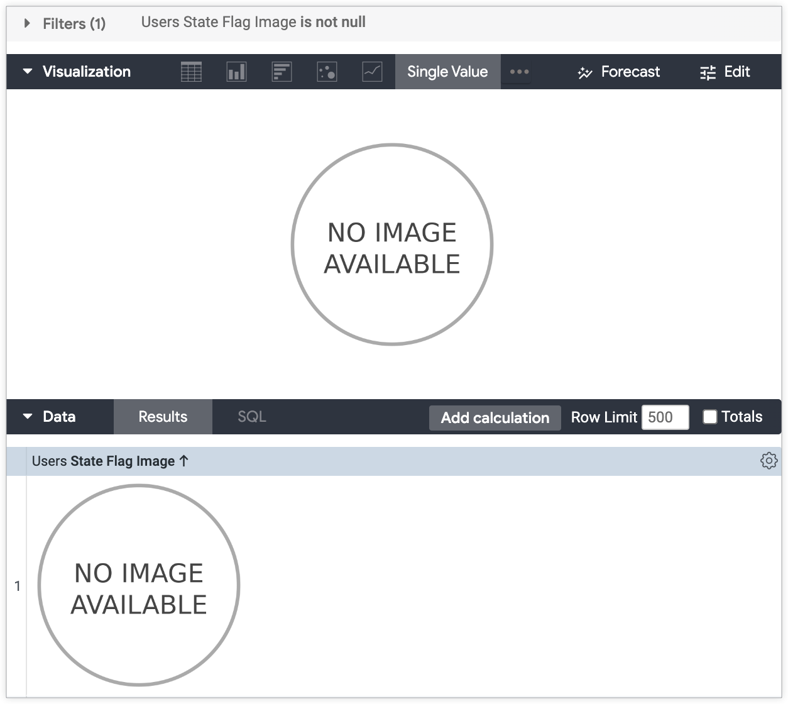Open more visualization types ellipsis
Image resolution: width=788 pixels, height=704 pixels.
(519, 72)
